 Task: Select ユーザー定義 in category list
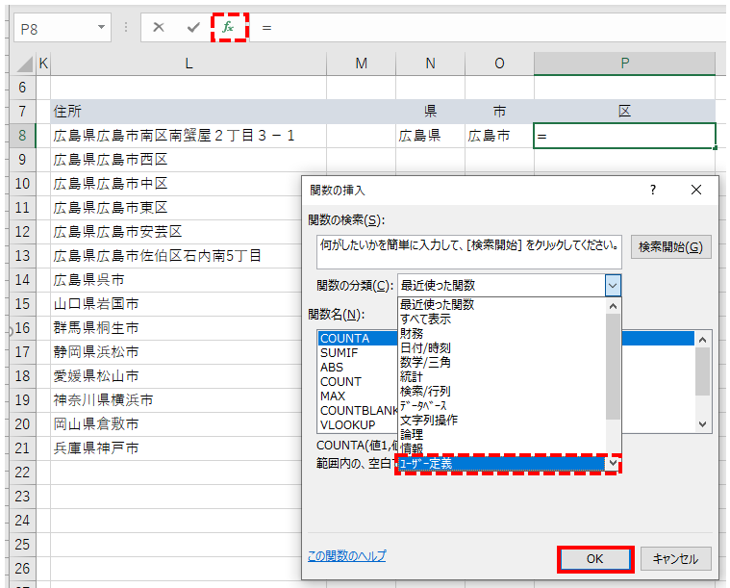[500, 463]
